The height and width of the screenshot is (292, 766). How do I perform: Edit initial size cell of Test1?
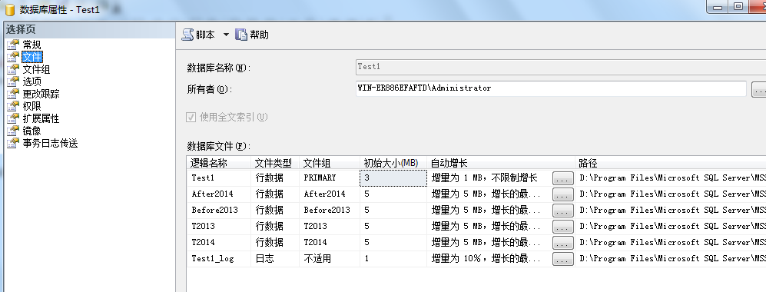click(393, 178)
